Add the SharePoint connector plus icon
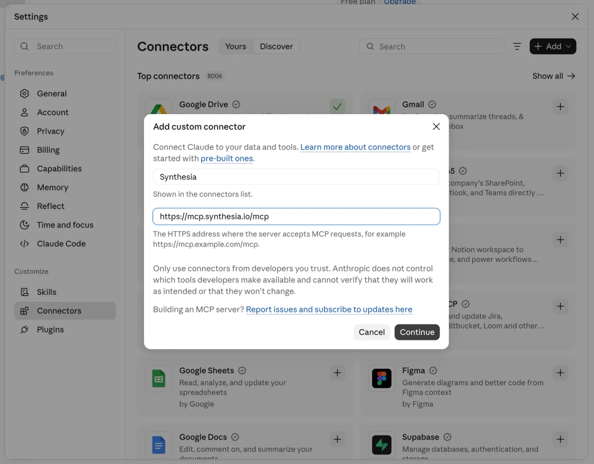594x464 pixels. (560, 173)
